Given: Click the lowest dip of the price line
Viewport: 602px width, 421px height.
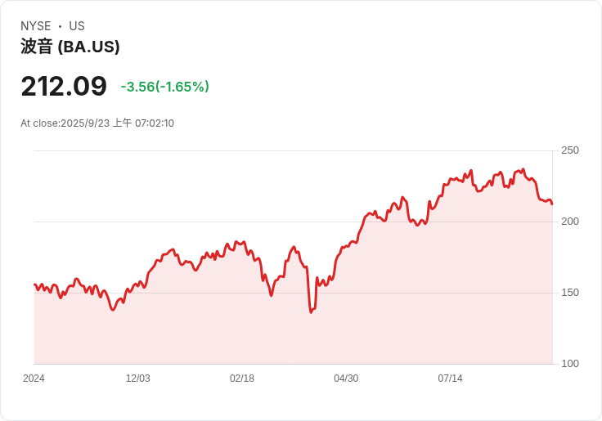Looking at the screenshot, I should tap(311, 312).
